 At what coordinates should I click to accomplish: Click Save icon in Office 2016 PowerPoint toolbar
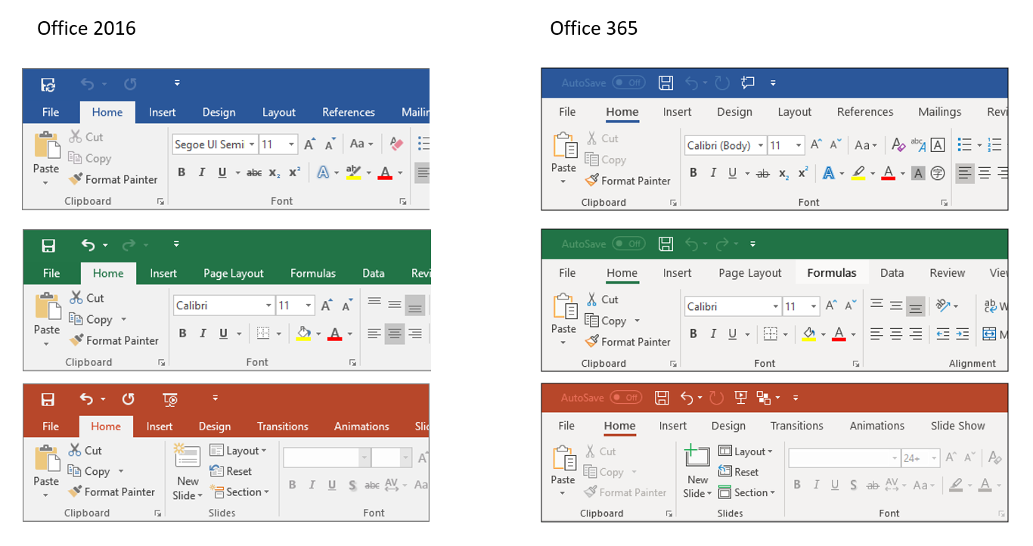(48, 399)
